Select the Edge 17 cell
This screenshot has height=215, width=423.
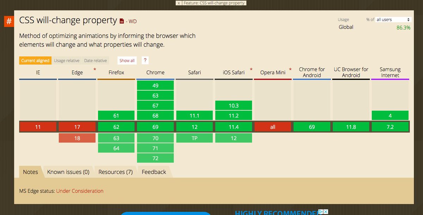77,127
